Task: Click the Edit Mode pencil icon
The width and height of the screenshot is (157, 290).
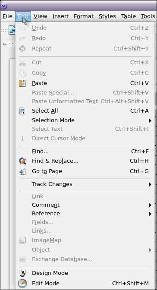Action: pos(22,284)
